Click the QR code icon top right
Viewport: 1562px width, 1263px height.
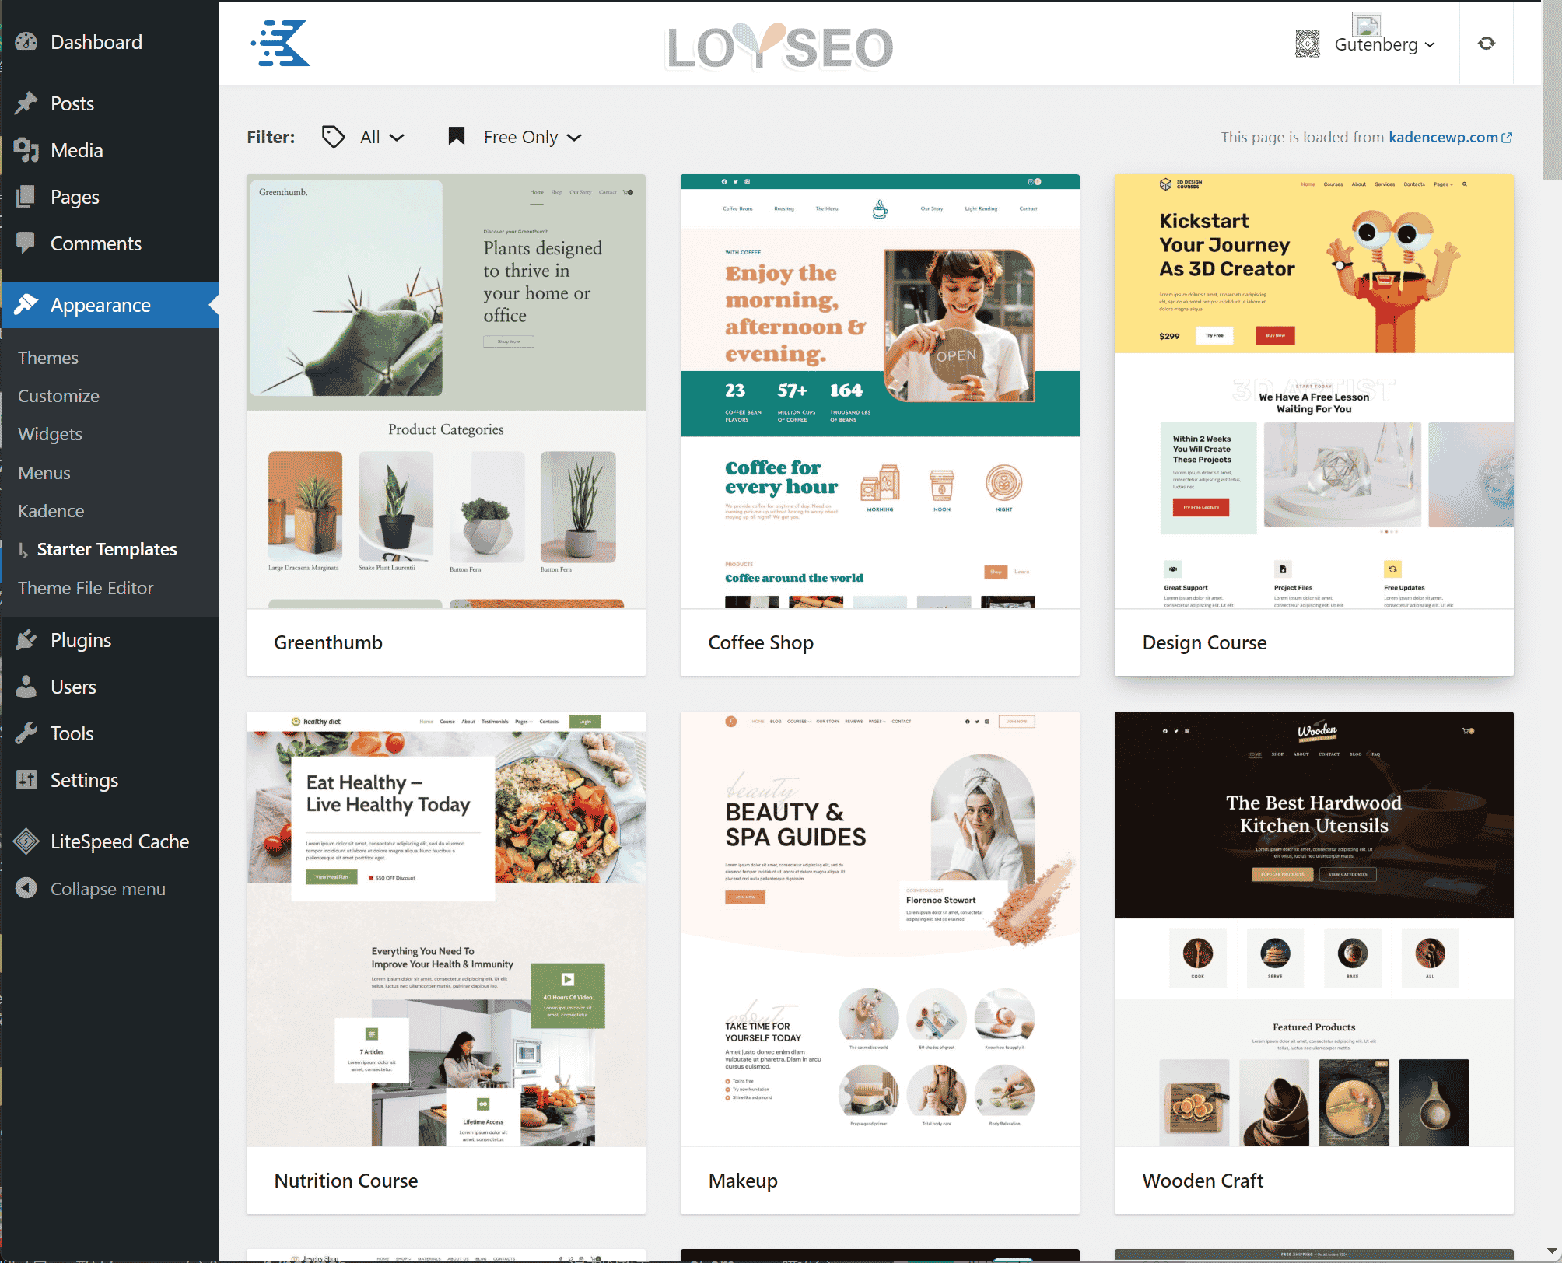[x=1305, y=44]
